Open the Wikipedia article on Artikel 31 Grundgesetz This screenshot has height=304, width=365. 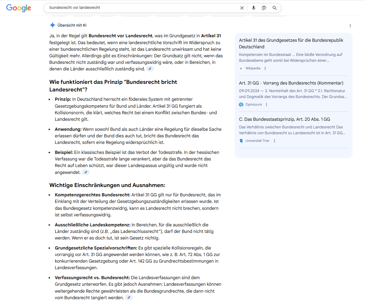tap(291, 43)
